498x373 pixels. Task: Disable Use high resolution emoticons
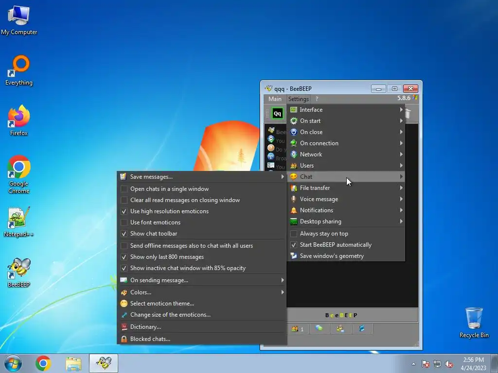pyautogui.click(x=124, y=211)
